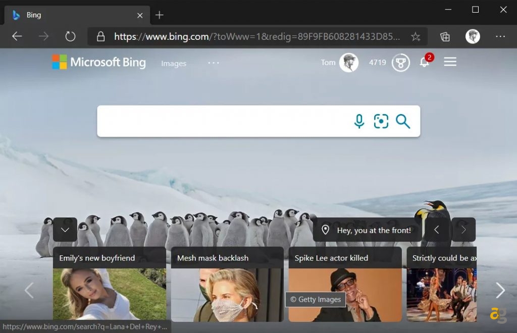Run the search using the magnifier icon
This screenshot has height=333, width=517.
click(x=403, y=121)
